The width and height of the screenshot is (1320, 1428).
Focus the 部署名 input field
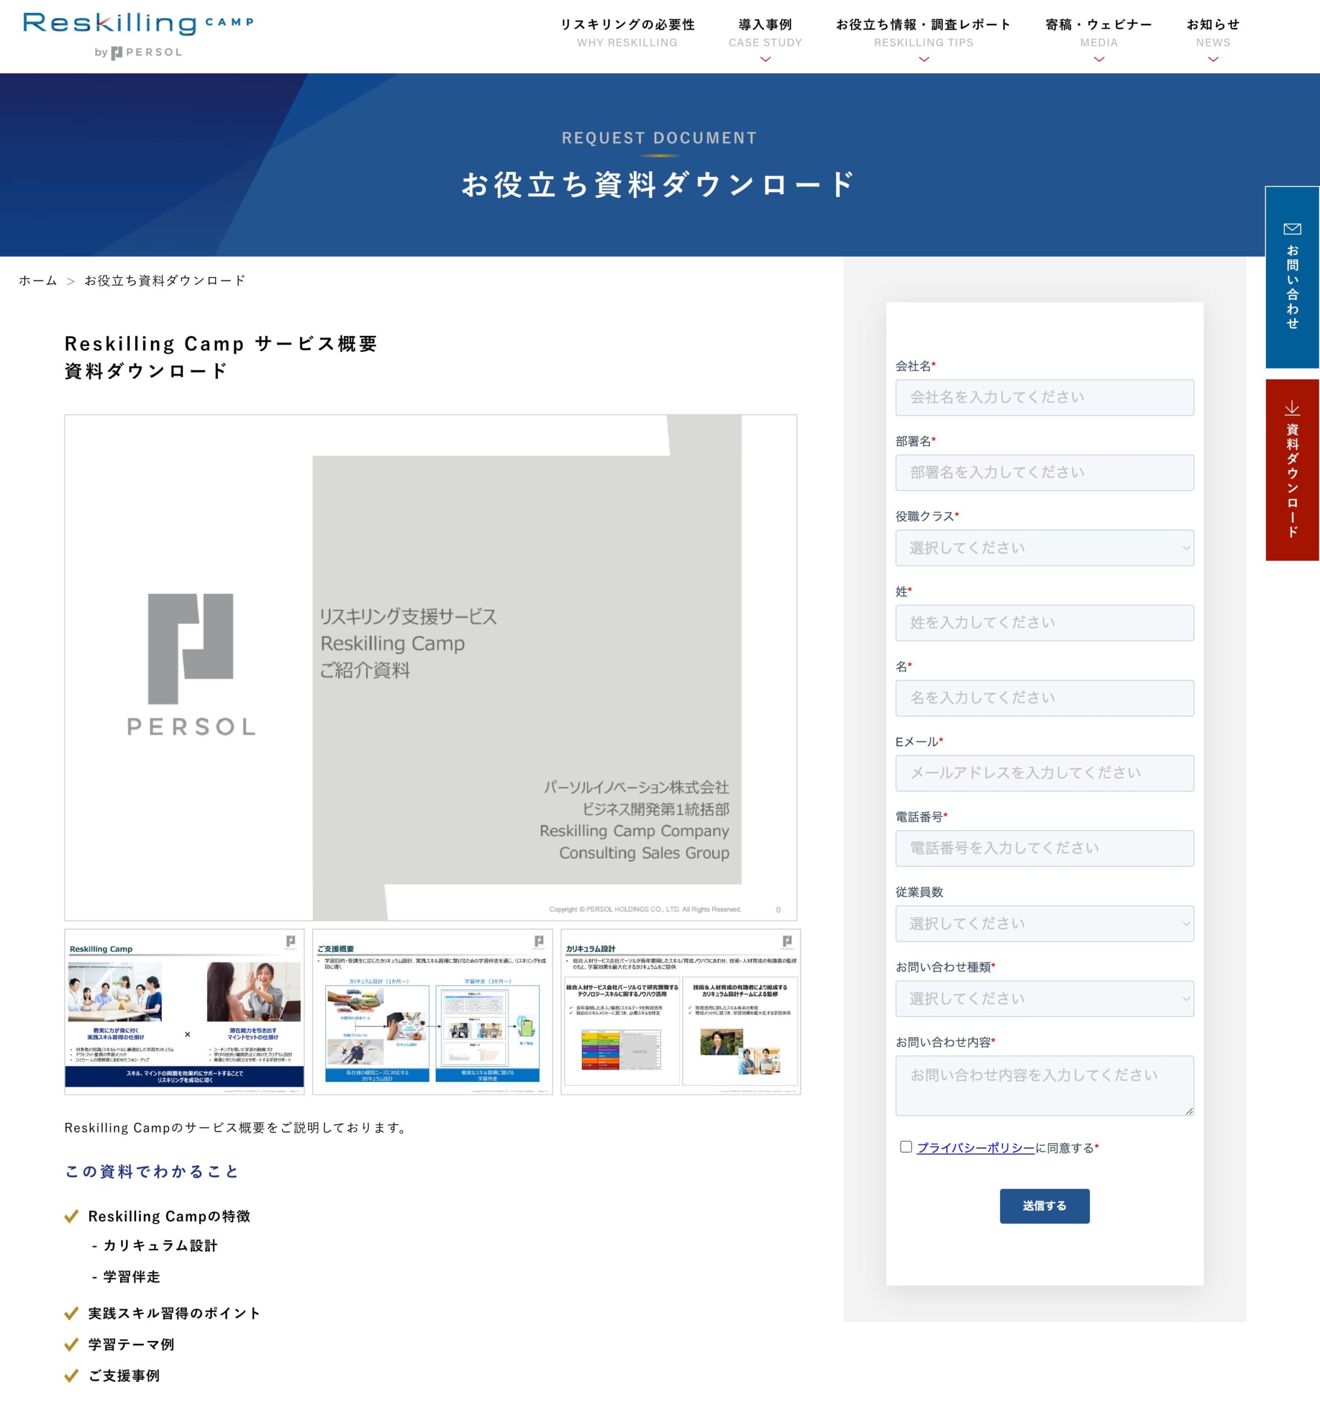pos(1044,472)
